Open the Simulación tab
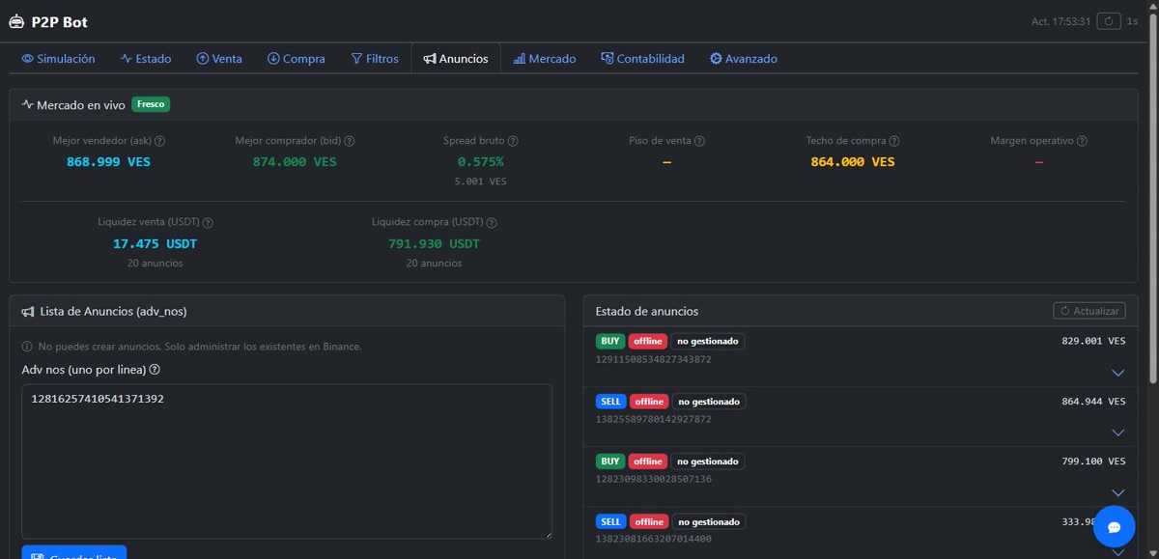 click(58, 59)
